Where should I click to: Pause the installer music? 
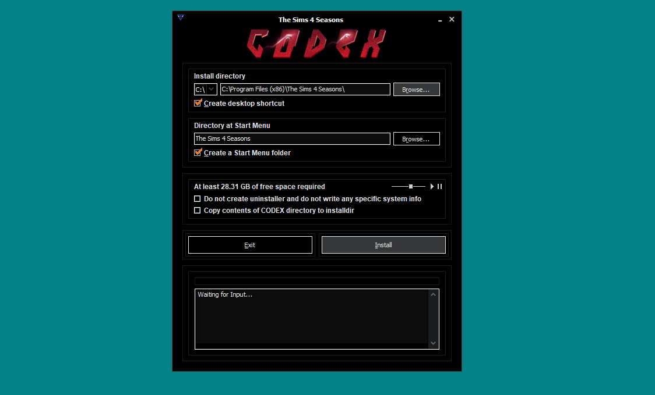439,186
